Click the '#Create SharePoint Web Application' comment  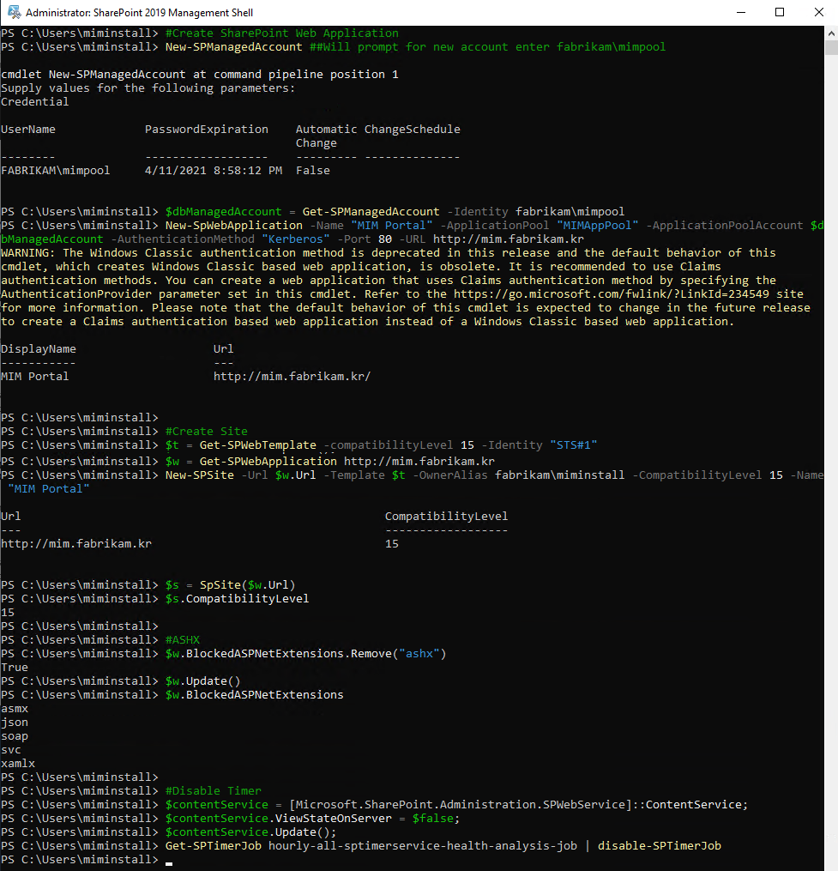coord(281,33)
